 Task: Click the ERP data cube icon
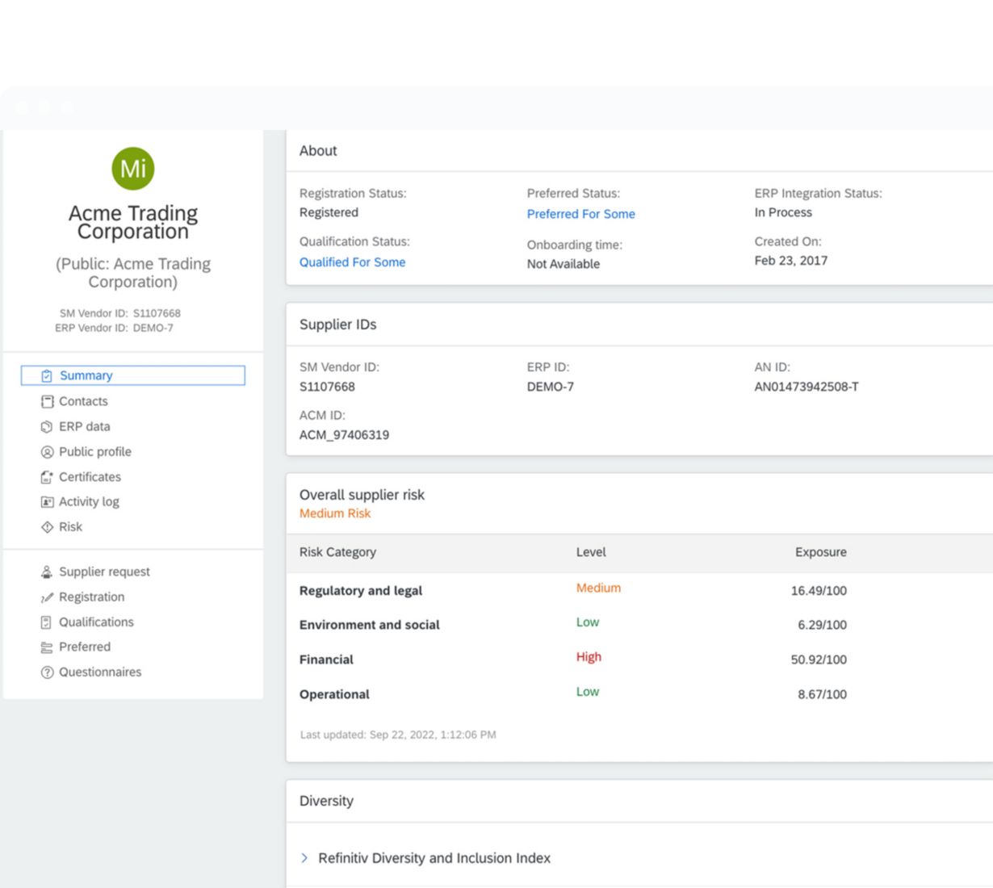point(47,426)
